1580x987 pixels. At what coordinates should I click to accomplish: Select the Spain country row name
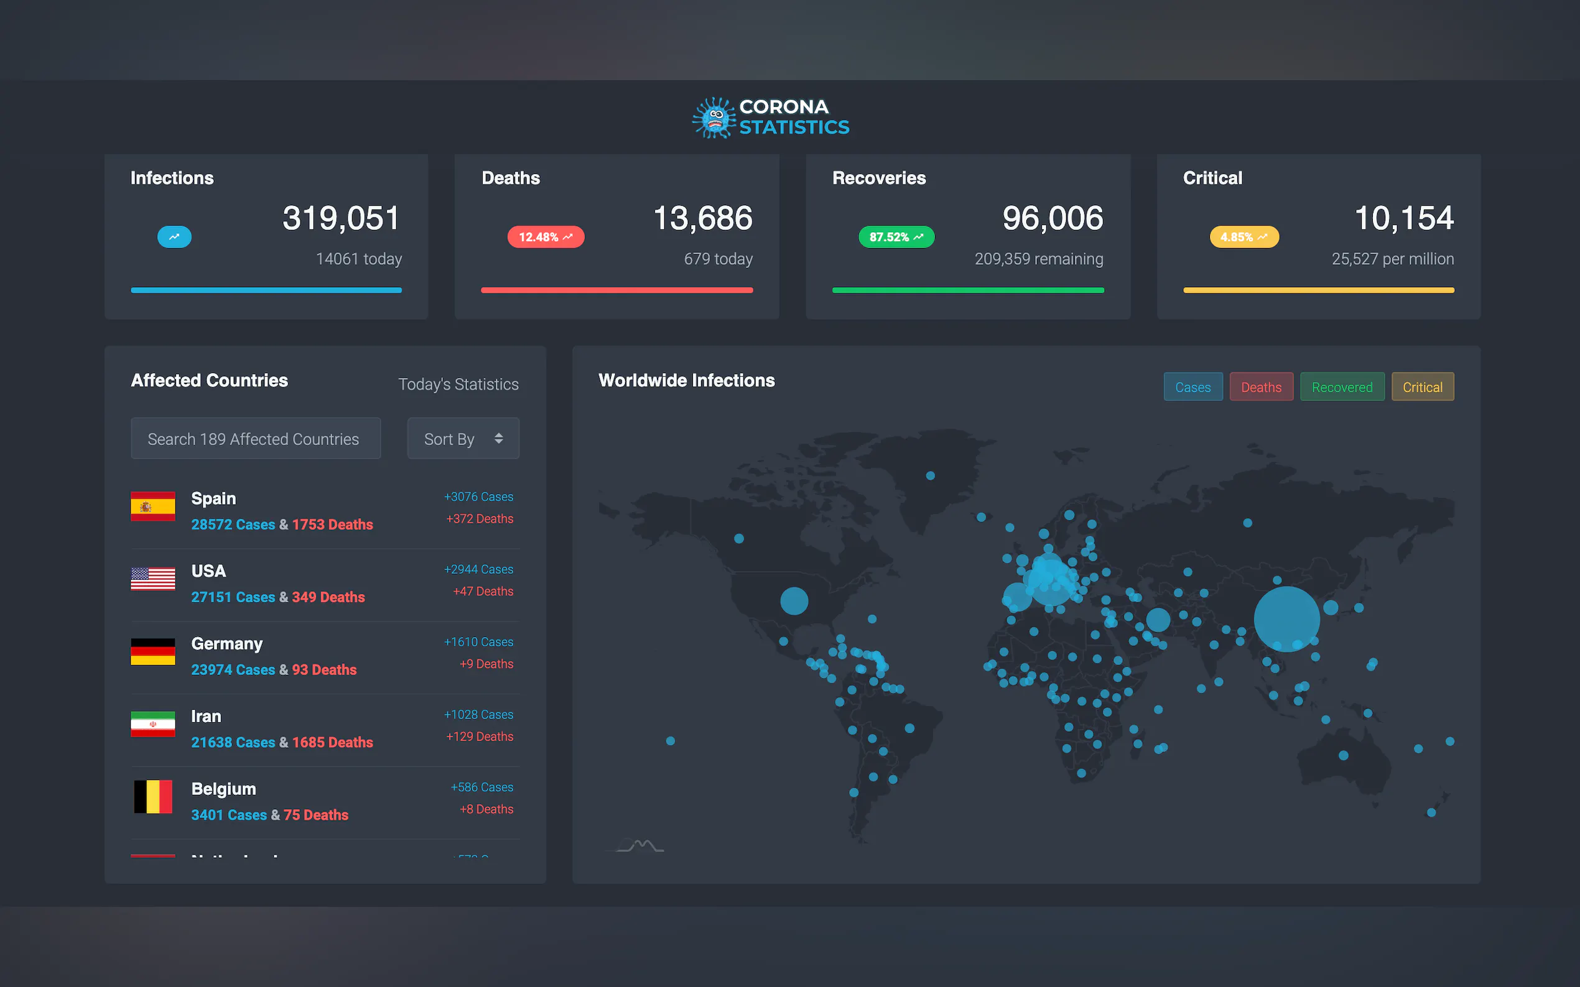click(x=213, y=498)
